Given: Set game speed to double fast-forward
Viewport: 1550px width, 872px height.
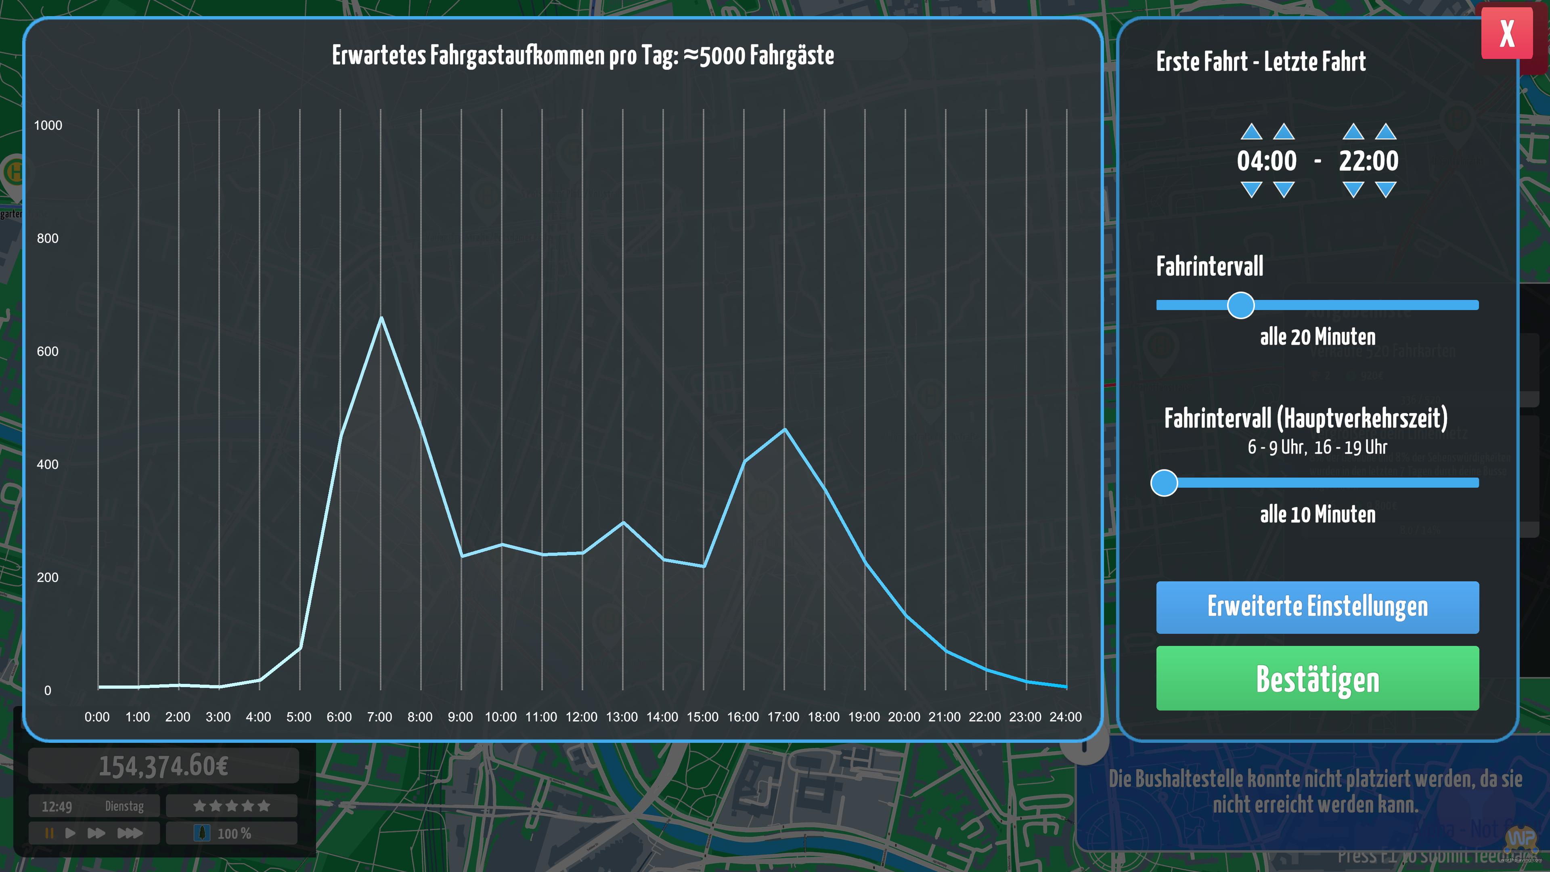Looking at the screenshot, I should (96, 833).
